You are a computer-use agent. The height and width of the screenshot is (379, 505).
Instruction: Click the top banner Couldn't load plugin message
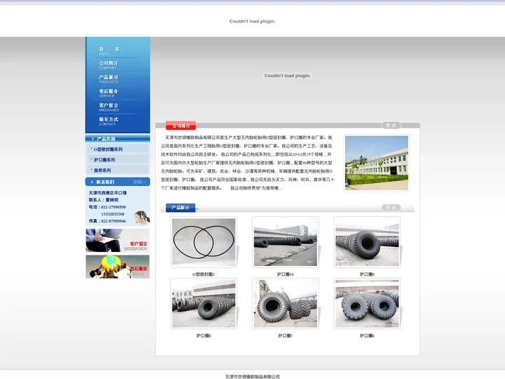click(x=252, y=21)
